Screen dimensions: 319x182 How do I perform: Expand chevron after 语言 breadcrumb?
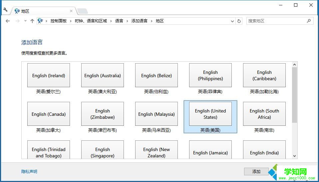[x=127, y=21]
